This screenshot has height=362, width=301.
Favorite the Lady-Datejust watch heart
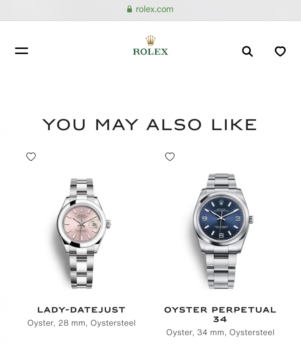[31, 157]
